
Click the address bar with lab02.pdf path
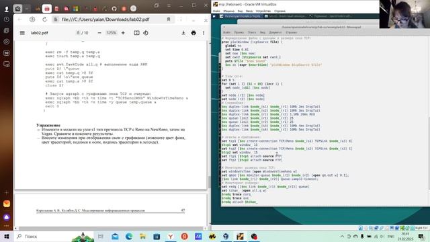click(105, 19)
